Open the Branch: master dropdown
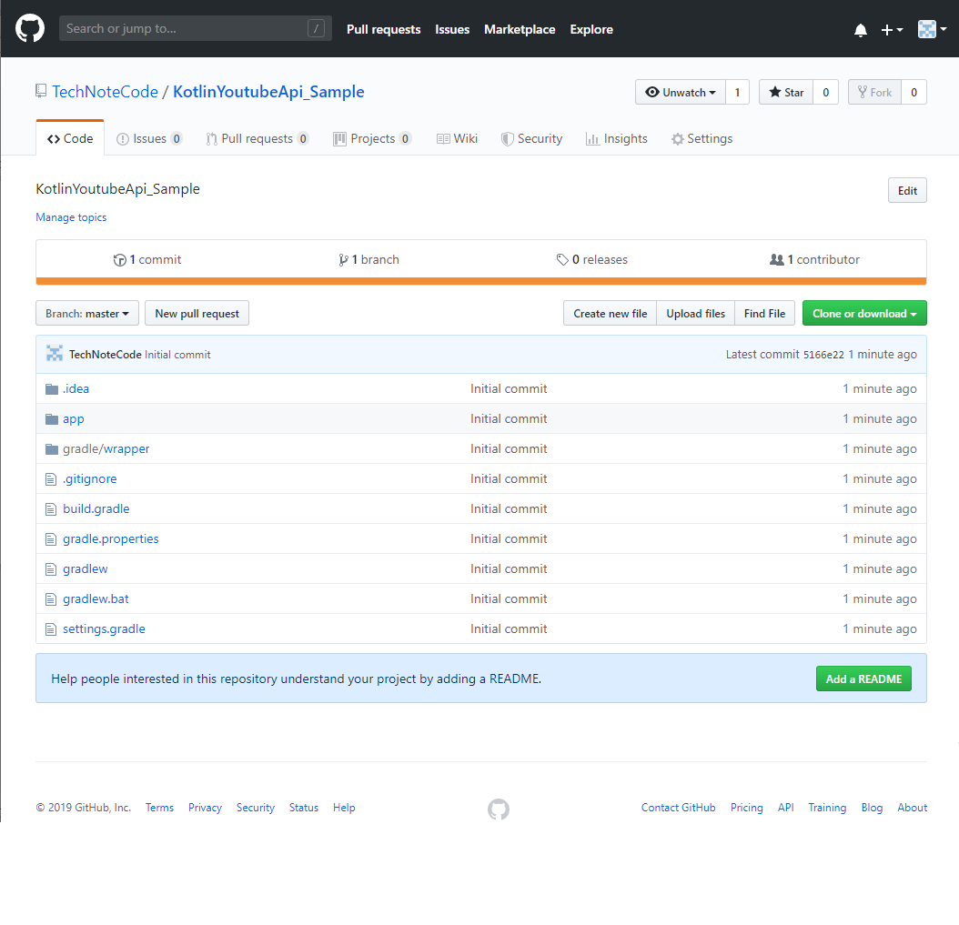Screen dimensions: 959x925 pyautogui.click(x=86, y=313)
